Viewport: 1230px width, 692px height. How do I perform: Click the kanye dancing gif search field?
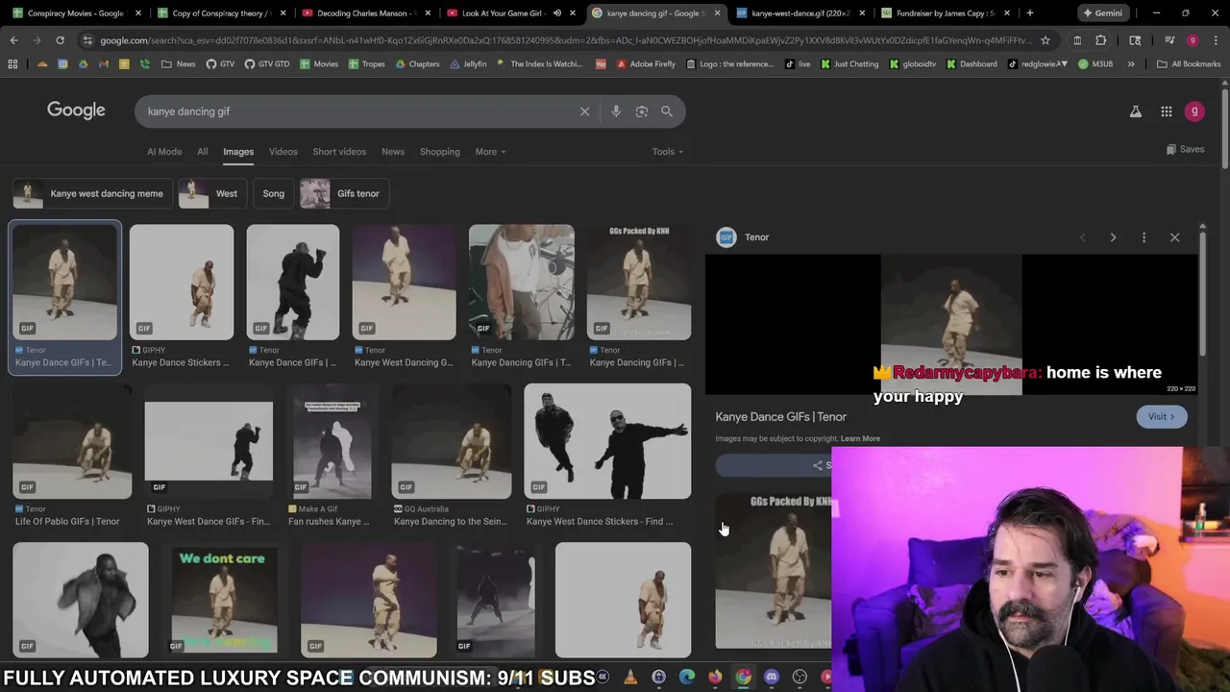pos(356,111)
